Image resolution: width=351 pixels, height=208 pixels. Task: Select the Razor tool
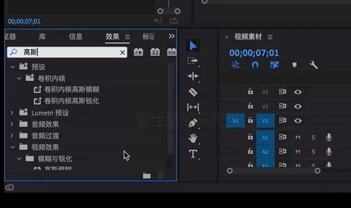click(x=193, y=92)
